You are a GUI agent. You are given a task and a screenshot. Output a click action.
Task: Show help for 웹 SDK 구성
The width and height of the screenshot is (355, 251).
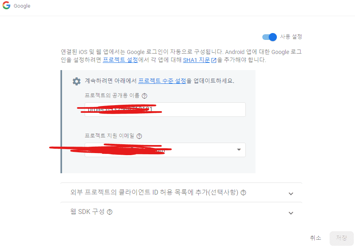pyautogui.click(x=110, y=212)
